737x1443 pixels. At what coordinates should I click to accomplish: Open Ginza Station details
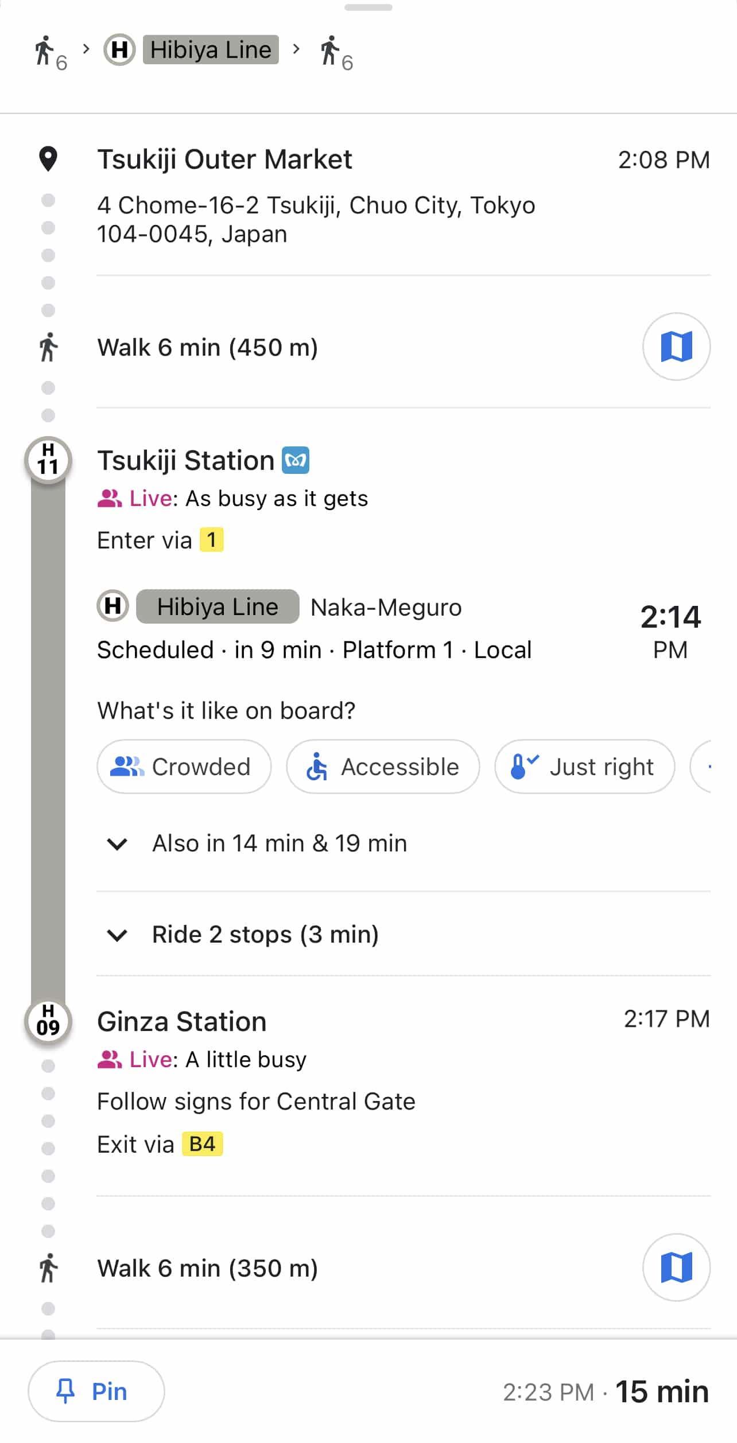click(181, 1022)
